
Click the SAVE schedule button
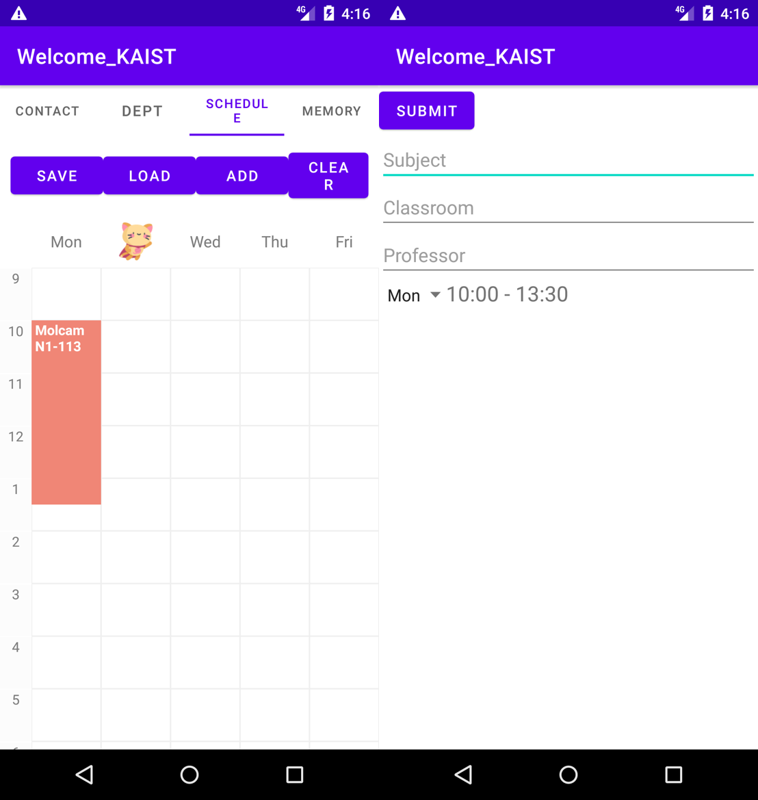(x=57, y=175)
